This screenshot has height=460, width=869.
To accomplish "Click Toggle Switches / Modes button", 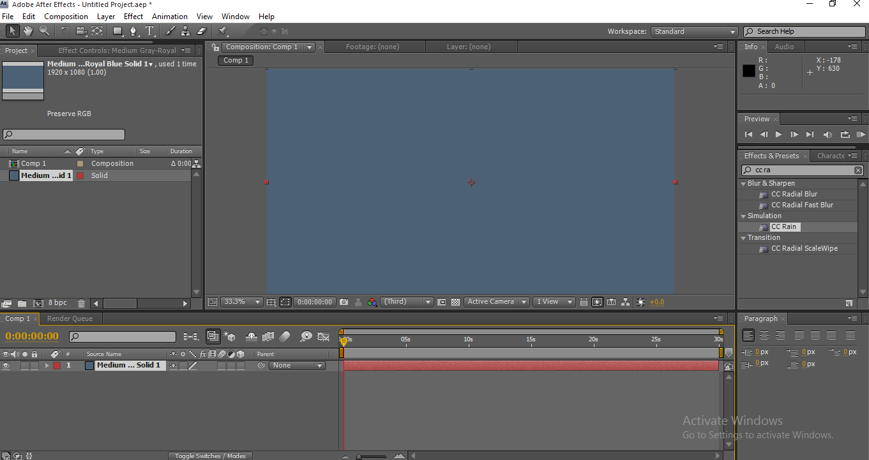I will tap(210, 456).
